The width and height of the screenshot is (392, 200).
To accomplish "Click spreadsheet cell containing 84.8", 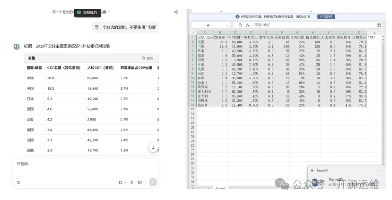I will coord(359,51).
